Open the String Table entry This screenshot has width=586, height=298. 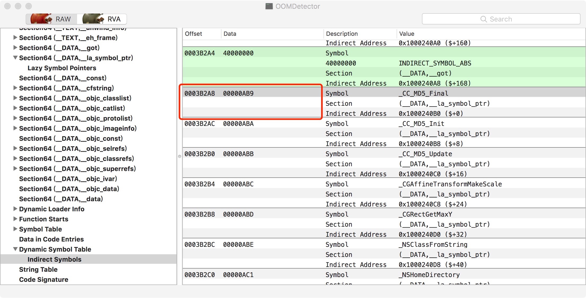(x=38, y=269)
